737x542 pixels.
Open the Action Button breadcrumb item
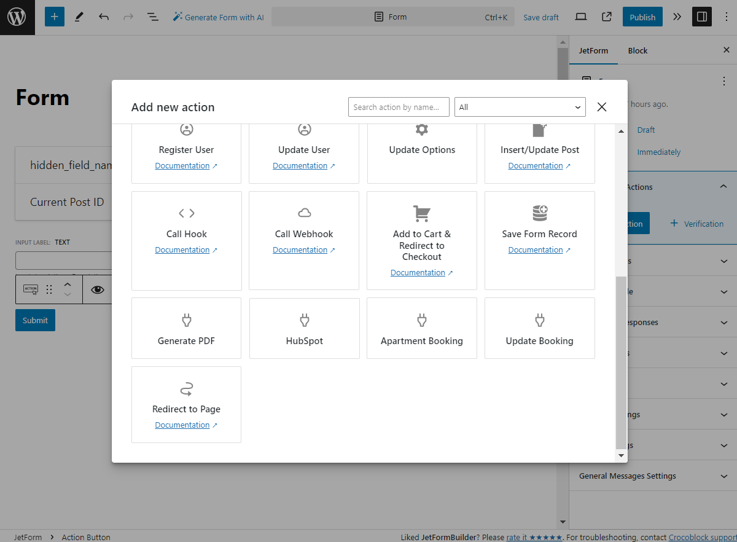tap(85, 536)
